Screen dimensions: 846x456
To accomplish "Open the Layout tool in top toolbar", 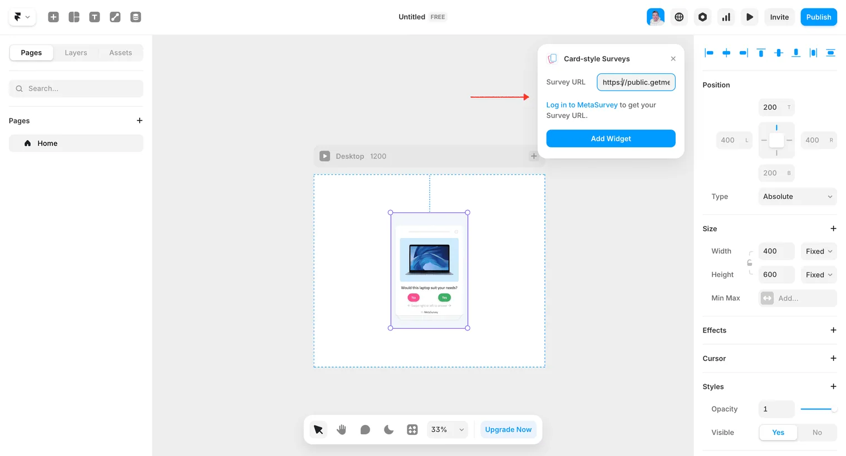I will click(x=74, y=17).
